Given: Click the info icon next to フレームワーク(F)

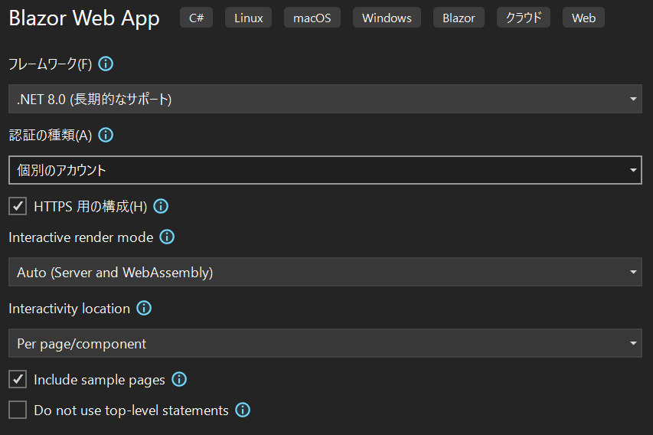Looking at the screenshot, I should tap(106, 64).
